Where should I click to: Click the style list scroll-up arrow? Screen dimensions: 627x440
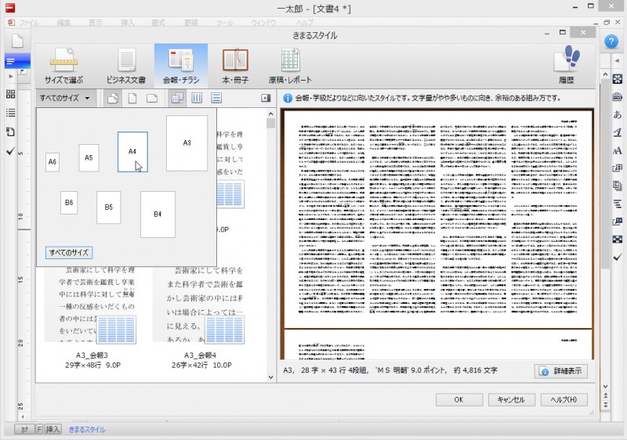click(270, 114)
